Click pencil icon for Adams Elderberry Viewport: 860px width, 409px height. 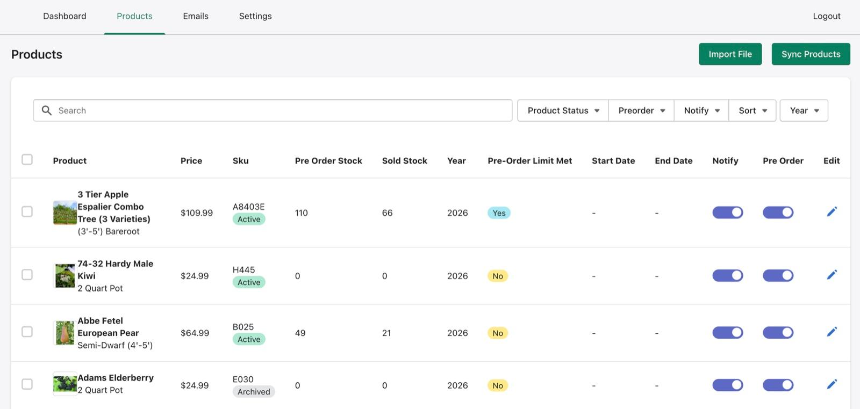[832, 384]
